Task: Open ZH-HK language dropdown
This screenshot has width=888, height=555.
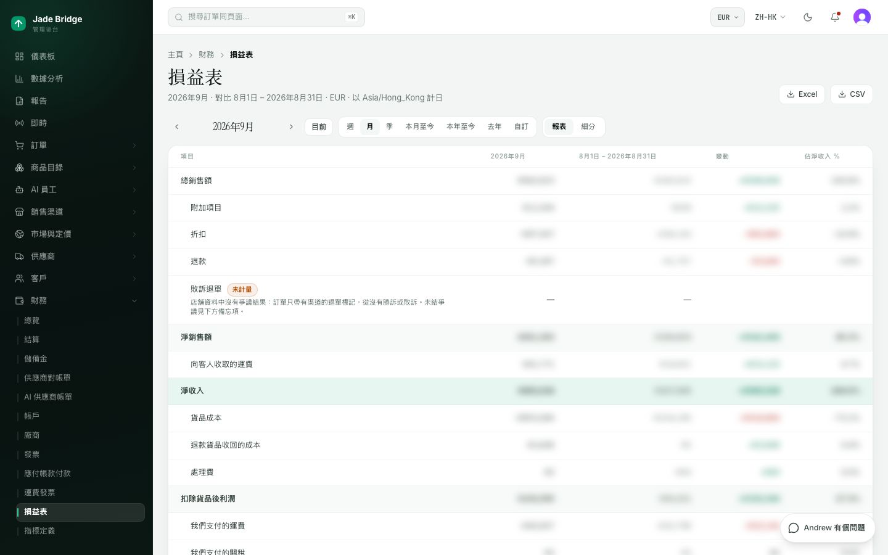Action: pyautogui.click(x=770, y=17)
